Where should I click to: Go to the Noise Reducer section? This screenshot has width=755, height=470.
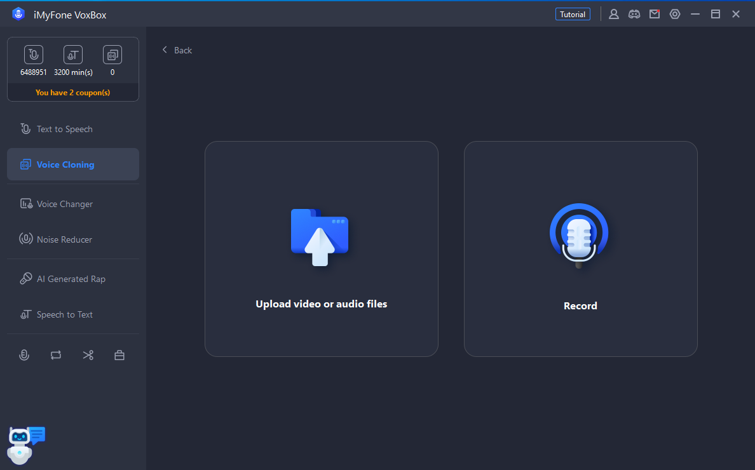64,239
